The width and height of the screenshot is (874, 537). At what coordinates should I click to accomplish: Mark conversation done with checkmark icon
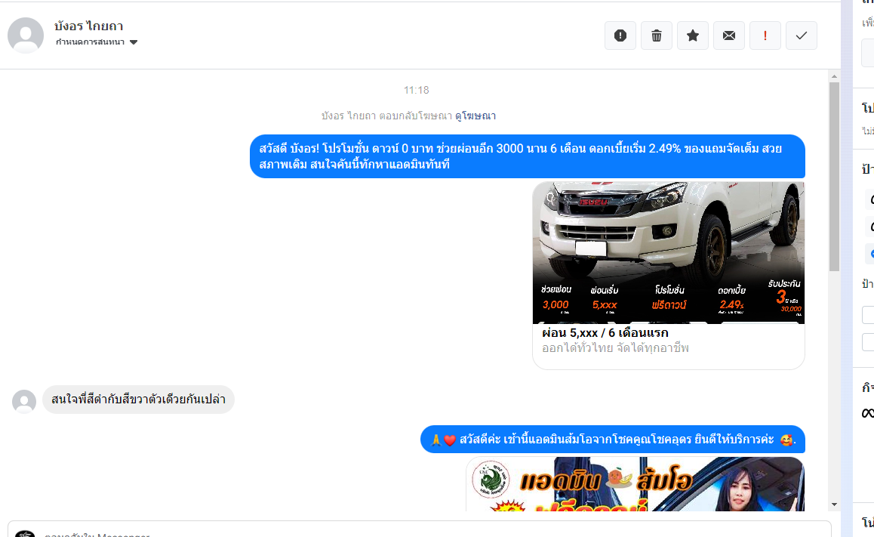click(802, 35)
